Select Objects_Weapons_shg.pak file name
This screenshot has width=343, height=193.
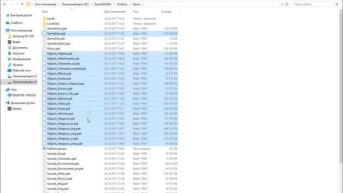pos(64,129)
